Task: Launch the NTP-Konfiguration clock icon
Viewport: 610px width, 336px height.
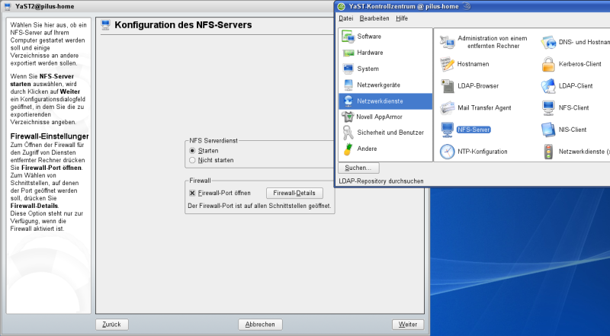Action: pyautogui.click(x=448, y=152)
